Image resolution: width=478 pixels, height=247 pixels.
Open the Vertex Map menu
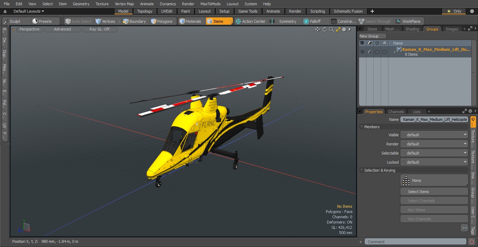pyautogui.click(x=124, y=4)
